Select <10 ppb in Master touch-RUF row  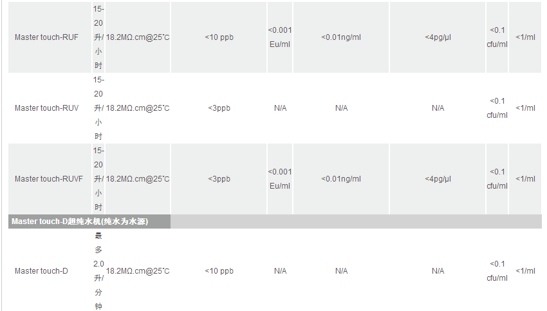click(x=219, y=37)
